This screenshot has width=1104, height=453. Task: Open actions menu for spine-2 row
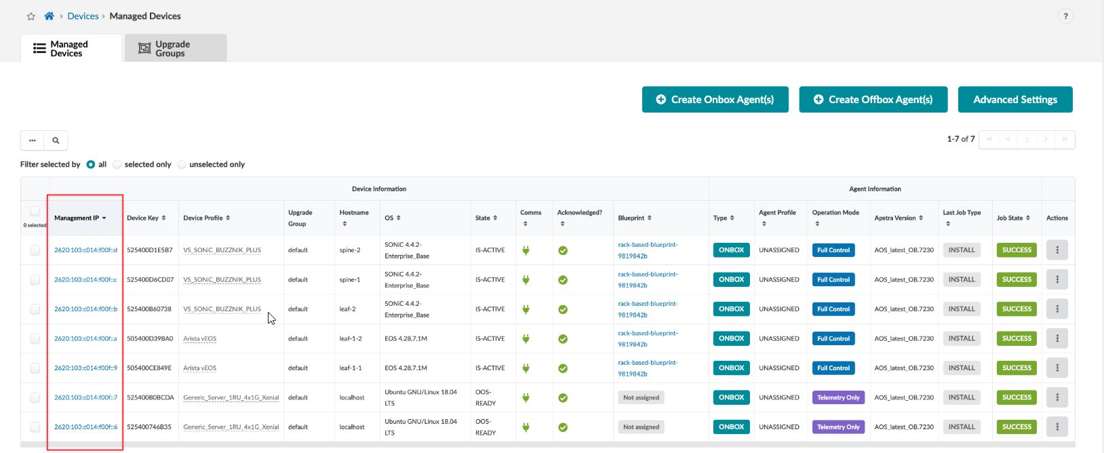(x=1057, y=250)
